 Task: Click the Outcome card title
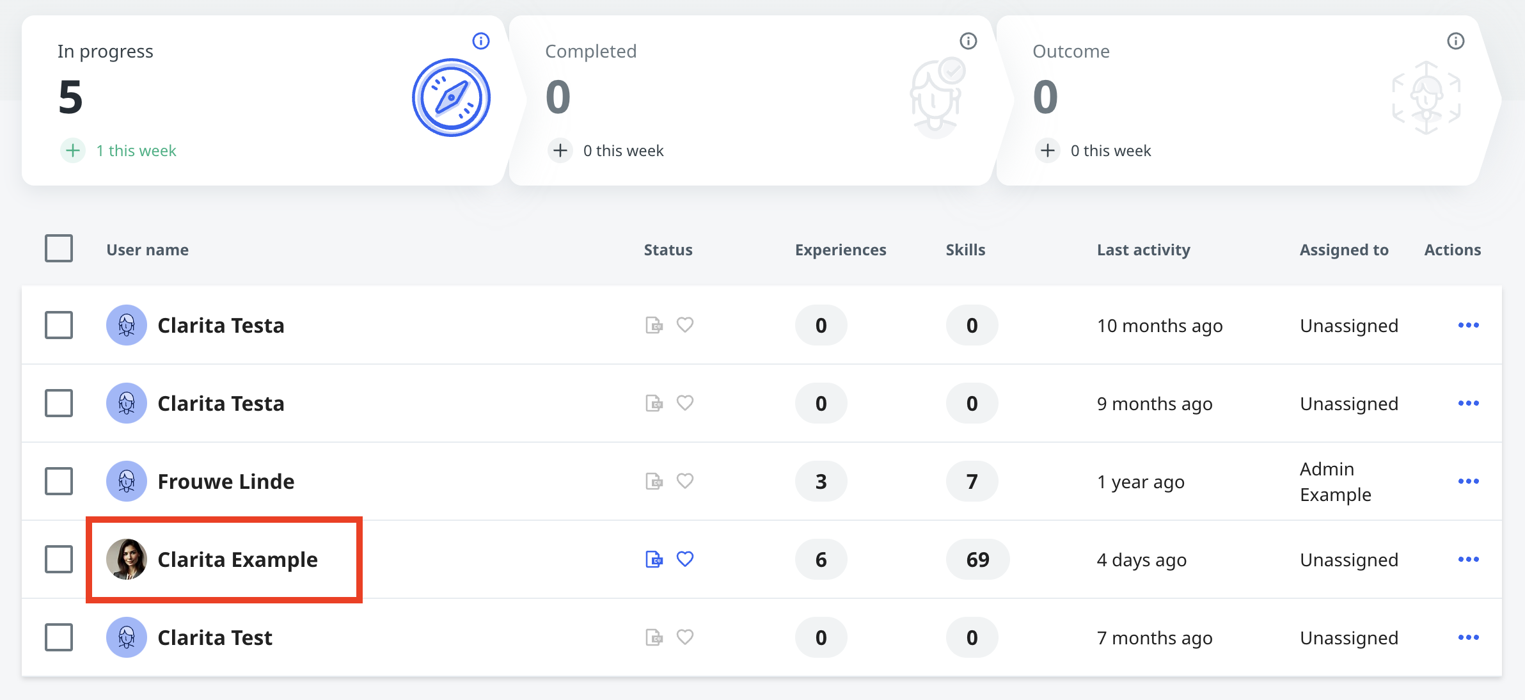1071,51
